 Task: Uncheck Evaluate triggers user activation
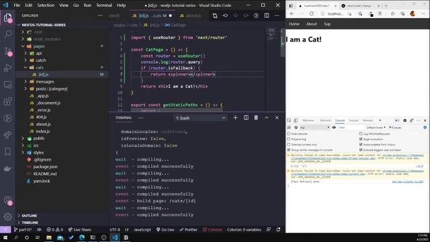(361, 150)
